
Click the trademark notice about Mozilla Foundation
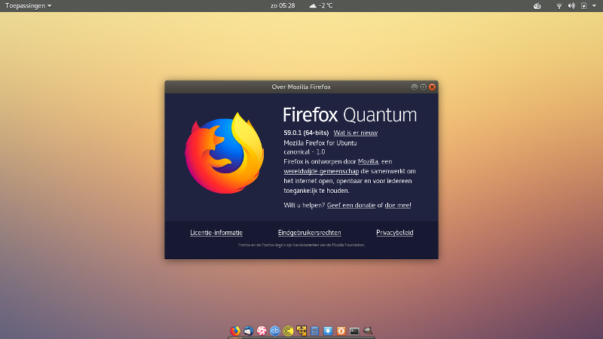[x=301, y=245]
